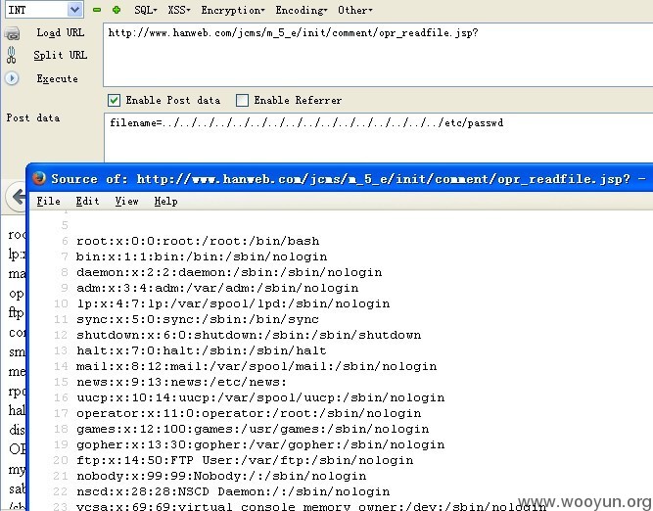Click the Split URL scissors icon
The width and height of the screenshot is (653, 511).
click(11, 55)
